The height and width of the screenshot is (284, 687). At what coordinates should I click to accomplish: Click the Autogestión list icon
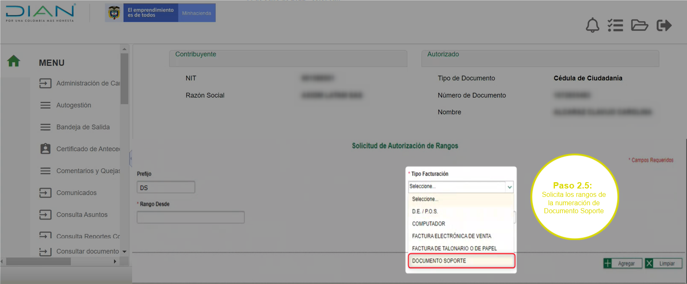click(x=45, y=105)
